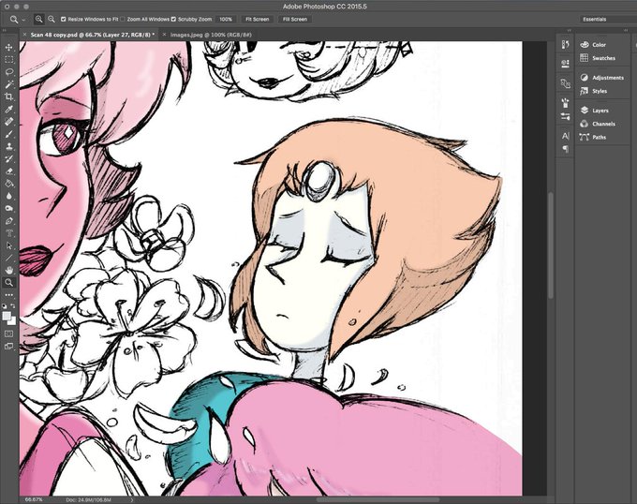This screenshot has height=504, width=637.
Task: Select the Paint Bucket tool
Action: pyautogui.click(x=9, y=184)
